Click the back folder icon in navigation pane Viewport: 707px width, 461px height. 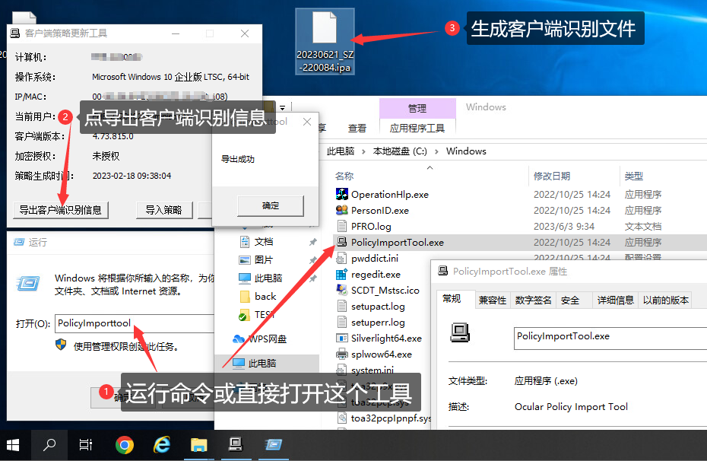pyautogui.click(x=245, y=297)
